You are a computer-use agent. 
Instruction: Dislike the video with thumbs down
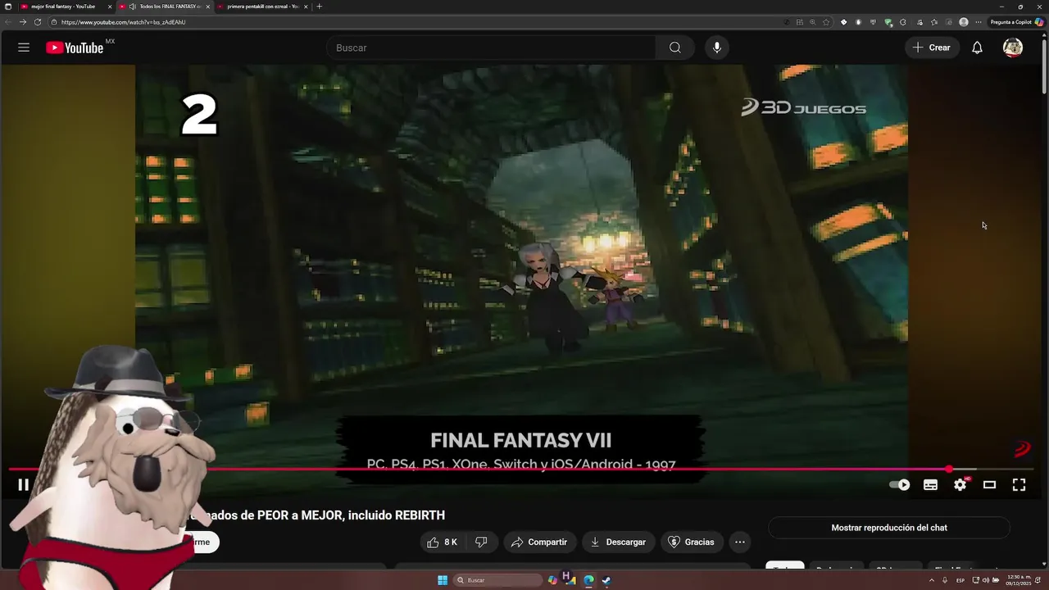tap(481, 542)
